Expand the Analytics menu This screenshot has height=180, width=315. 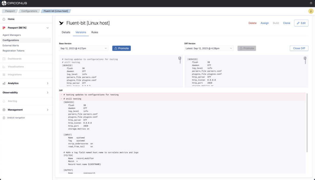[48, 83]
